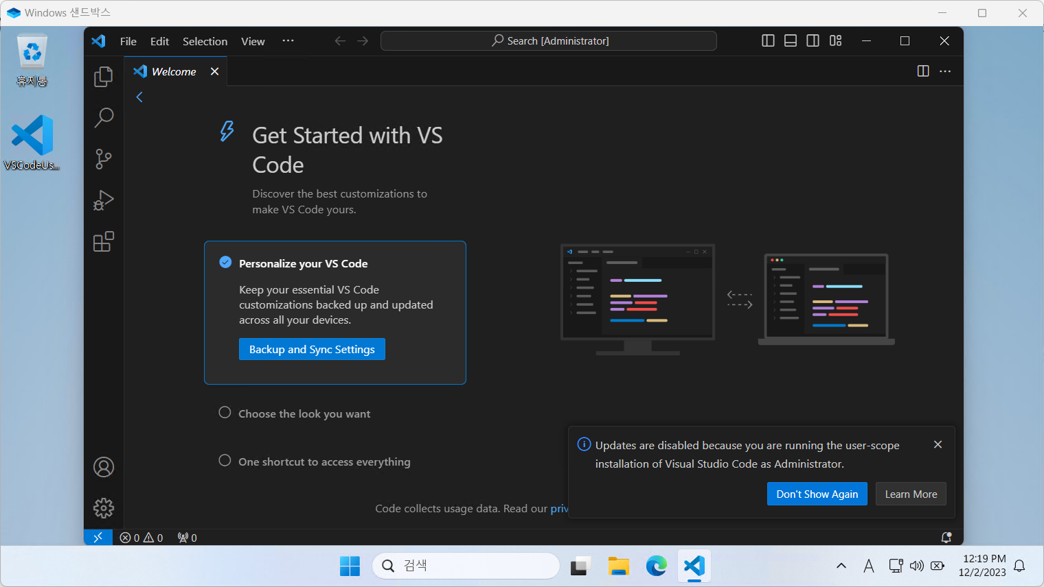Dismiss the updates disabled notification

point(938,444)
